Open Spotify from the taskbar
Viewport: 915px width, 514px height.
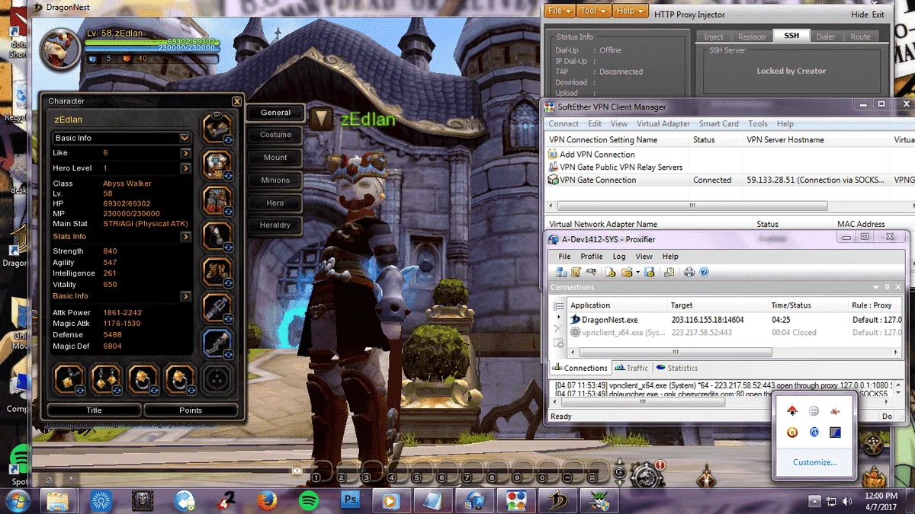click(309, 501)
